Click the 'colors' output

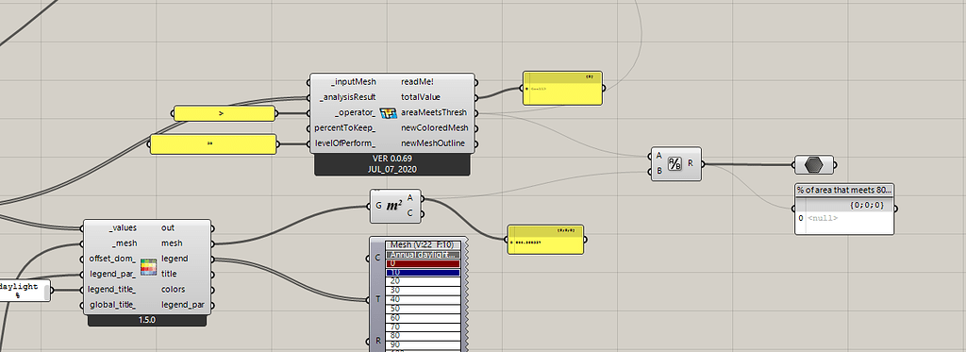pyautogui.click(x=174, y=289)
